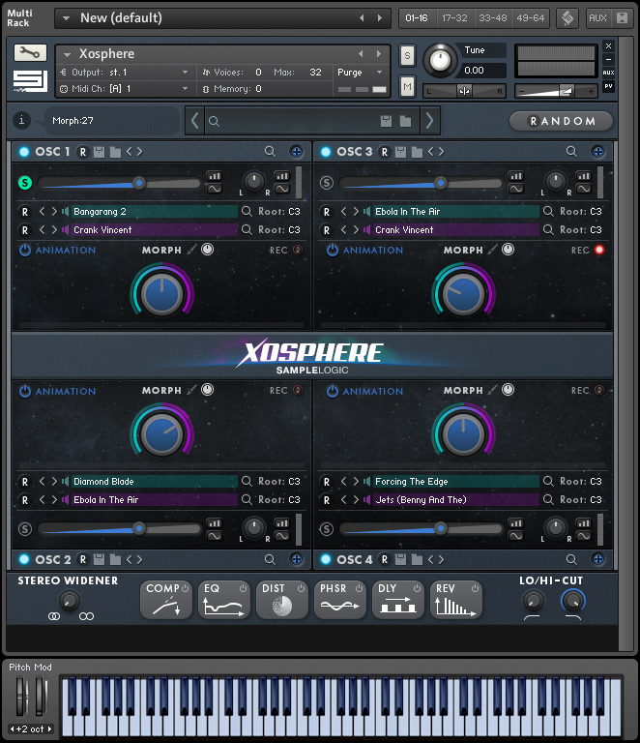640x743 pixels.
Task: Toggle OSC 1 power light
Action: click(x=23, y=152)
